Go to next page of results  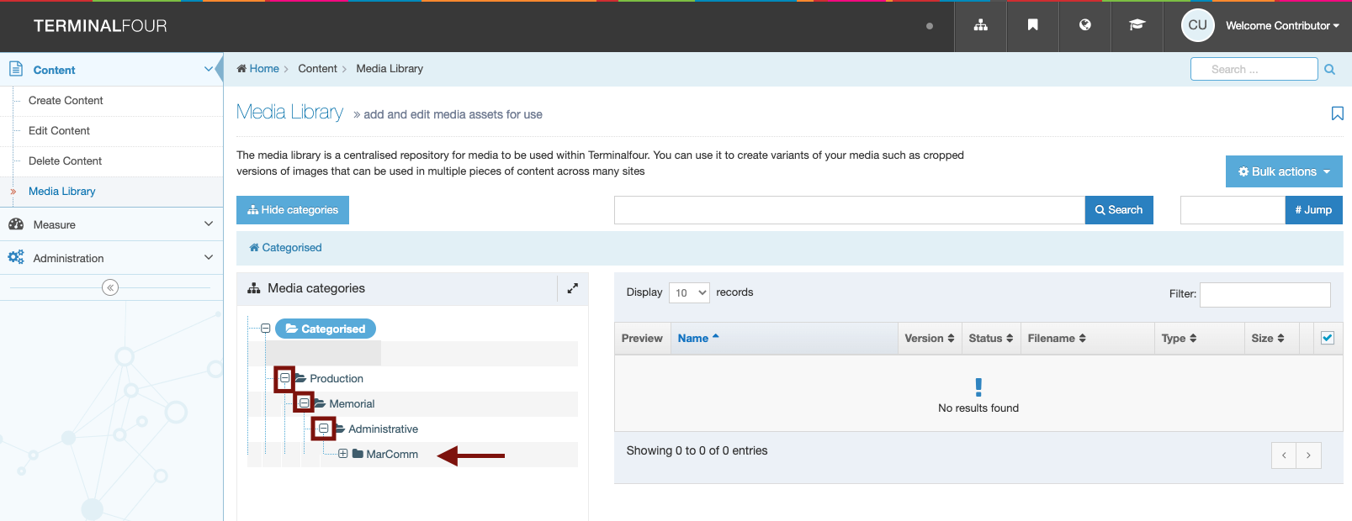coord(1308,455)
